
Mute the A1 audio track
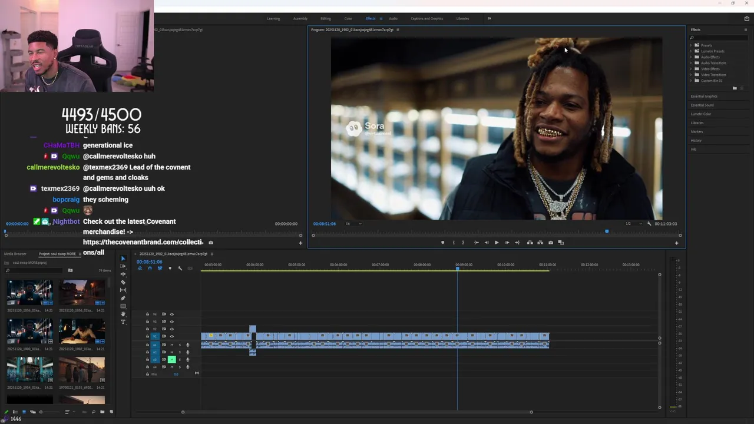pyautogui.click(x=172, y=344)
